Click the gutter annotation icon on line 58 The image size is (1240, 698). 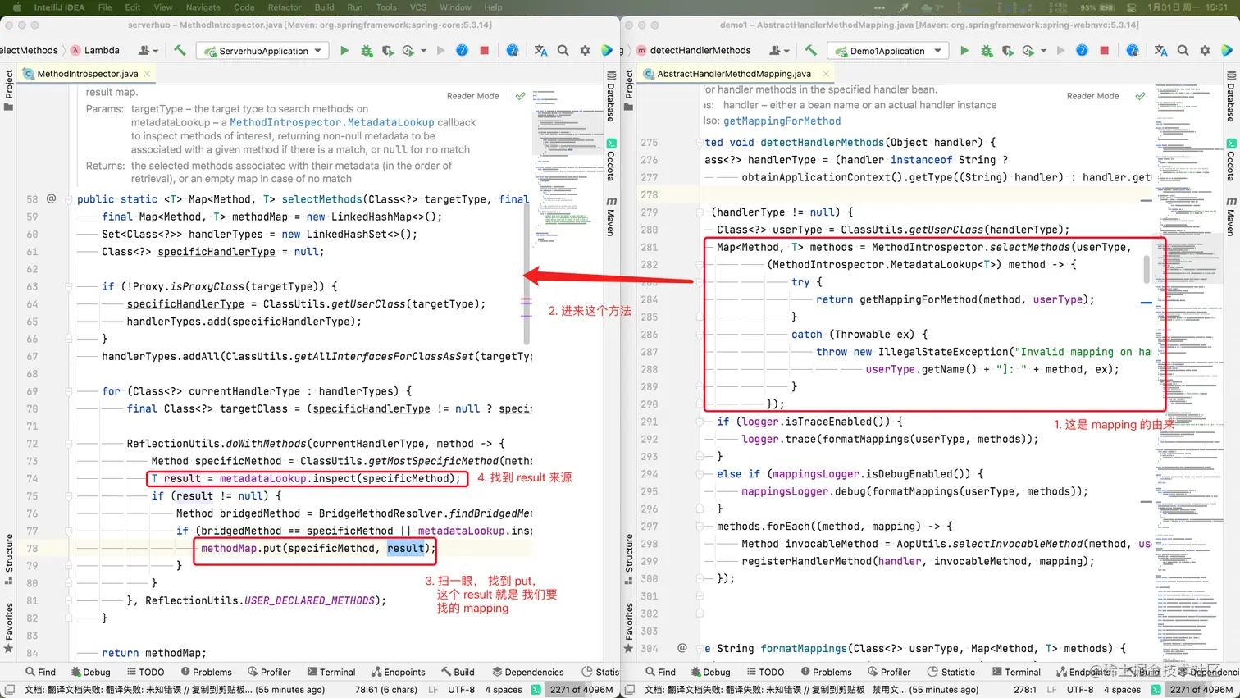click(51, 198)
